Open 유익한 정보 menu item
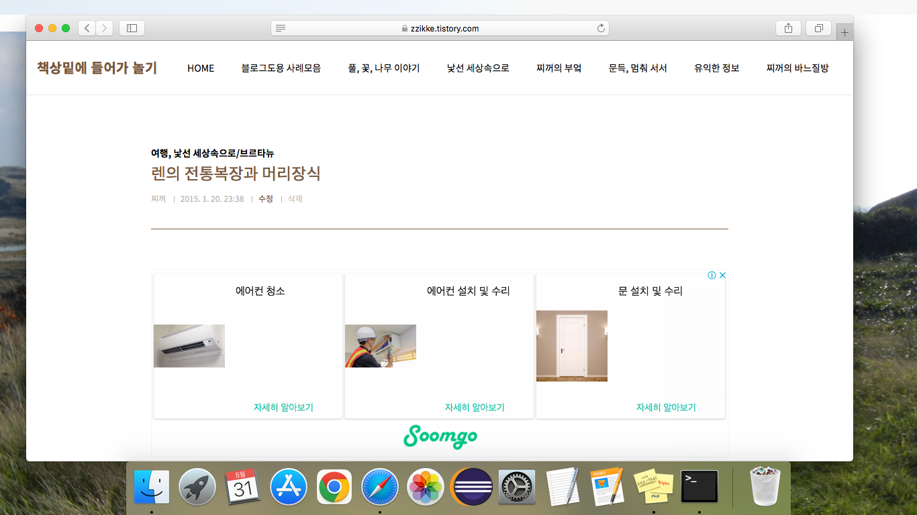 (x=717, y=68)
